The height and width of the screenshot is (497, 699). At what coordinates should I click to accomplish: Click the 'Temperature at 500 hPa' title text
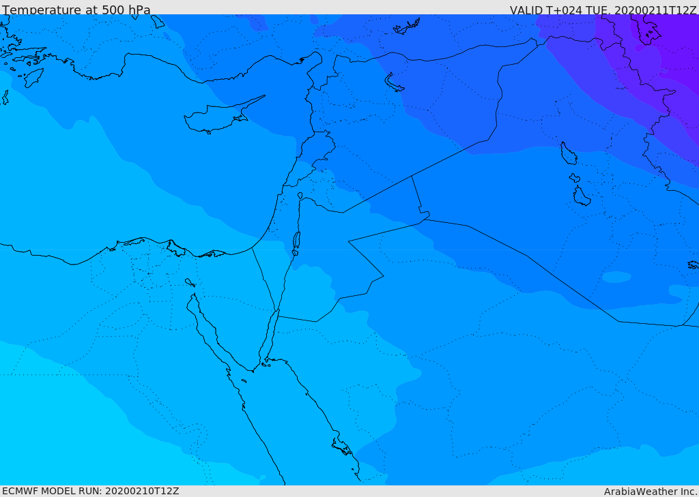click(x=76, y=10)
